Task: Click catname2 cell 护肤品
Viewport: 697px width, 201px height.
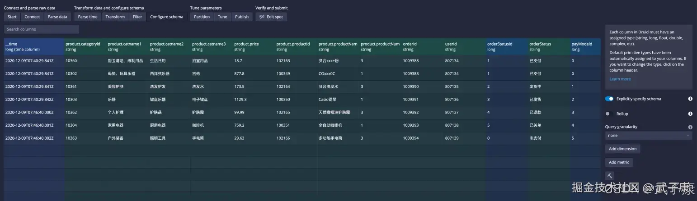Action: click(169, 112)
